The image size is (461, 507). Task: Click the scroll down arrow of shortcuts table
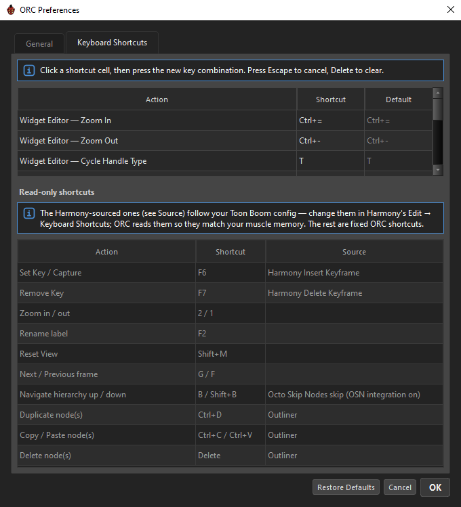(438, 170)
